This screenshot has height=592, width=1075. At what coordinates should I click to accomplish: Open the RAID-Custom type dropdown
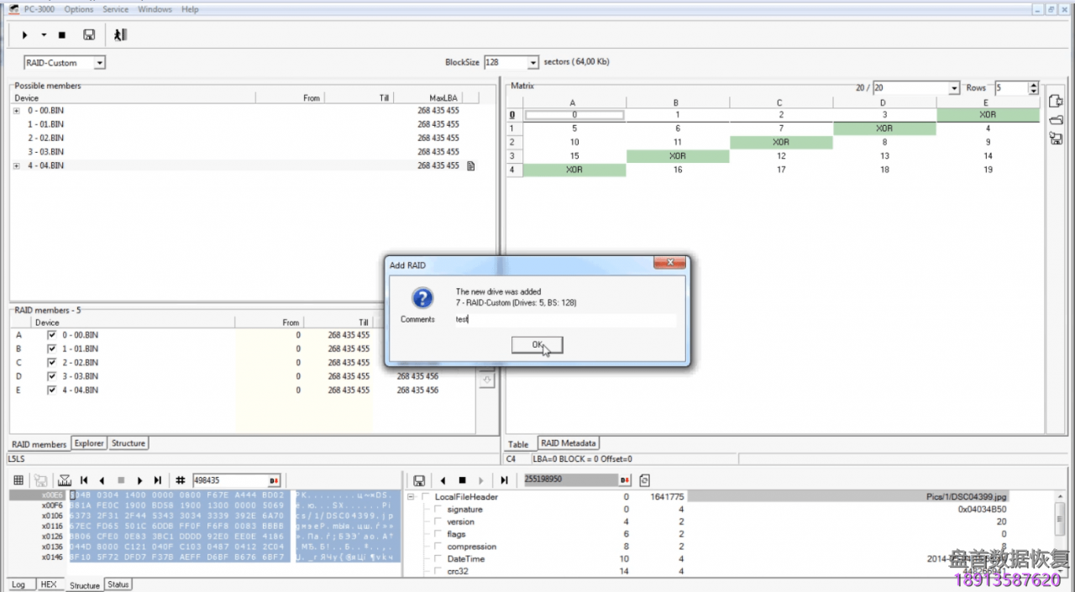pyautogui.click(x=99, y=63)
